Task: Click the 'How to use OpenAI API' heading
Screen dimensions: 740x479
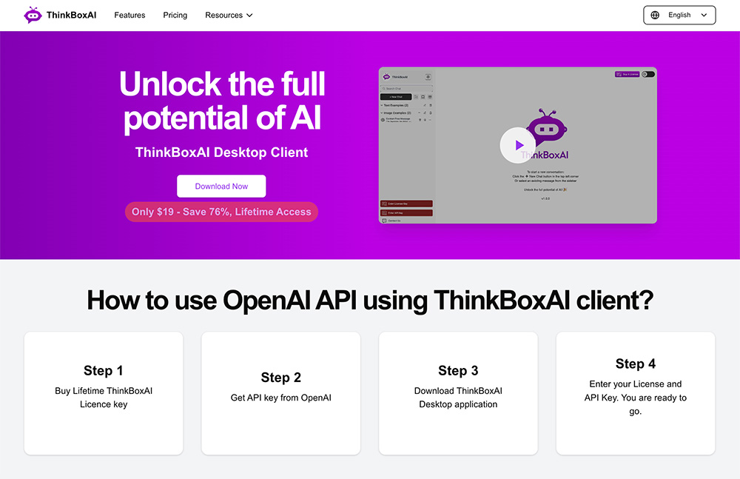Action: point(370,300)
